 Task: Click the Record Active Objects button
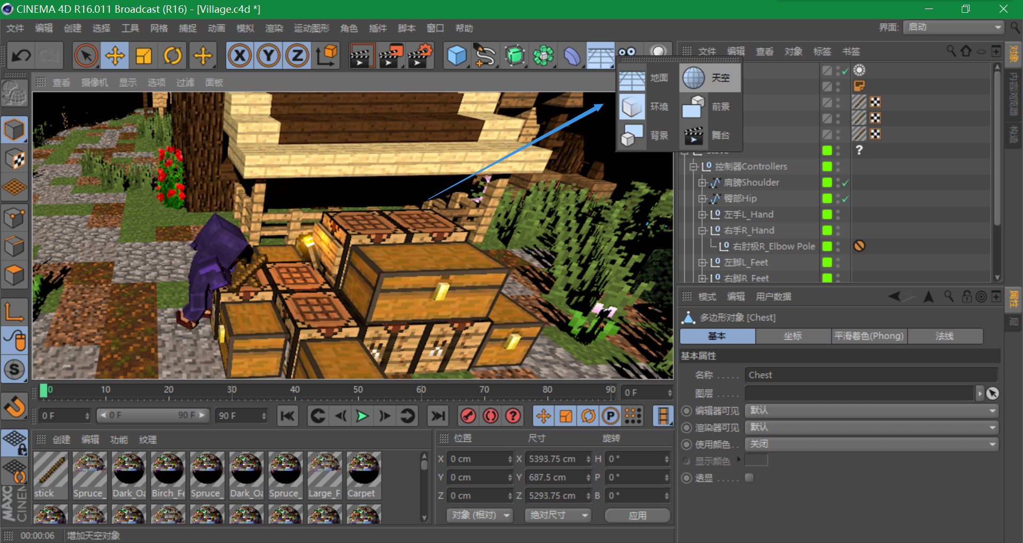(x=468, y=416)
